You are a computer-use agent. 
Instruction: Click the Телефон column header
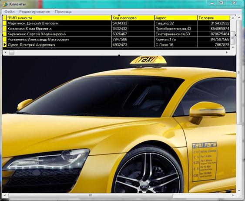pyautogui.click(x=214, y=18)
